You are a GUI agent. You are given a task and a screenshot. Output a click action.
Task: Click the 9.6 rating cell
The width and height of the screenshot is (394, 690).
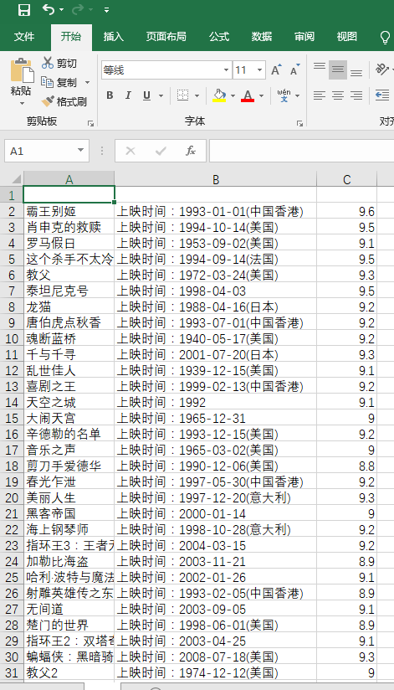tap(347, 211)
